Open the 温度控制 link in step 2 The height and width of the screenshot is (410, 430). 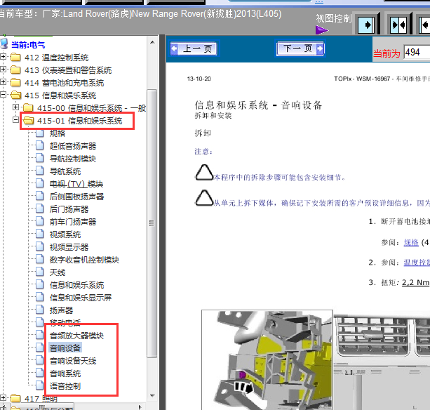click(x=417, y=263)
